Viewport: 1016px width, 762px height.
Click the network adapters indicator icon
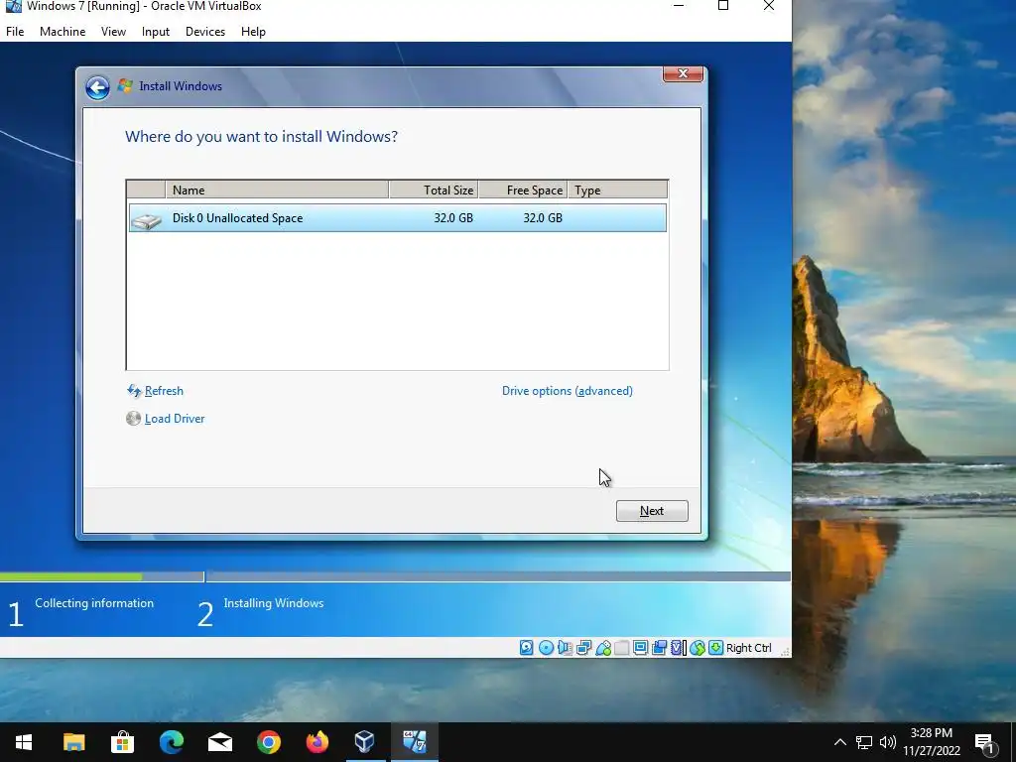click(x=583, y=647)
